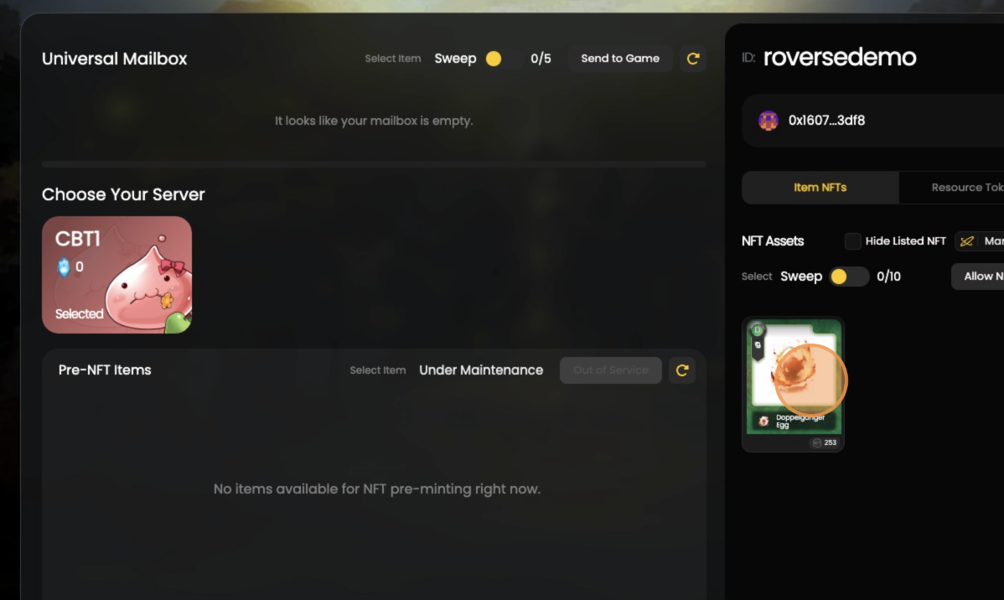Viewport: 1004px width, 600px height.
Task: Click the small egg icon next to Doppelganger Egg
Action: [x=763, y=421]
